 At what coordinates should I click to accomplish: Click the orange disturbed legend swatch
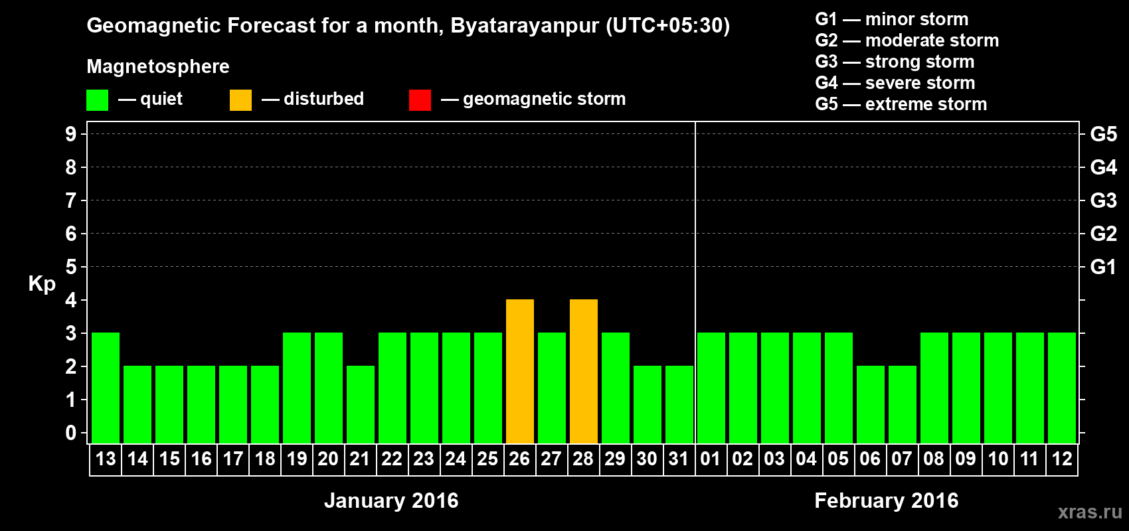point(241,100)
